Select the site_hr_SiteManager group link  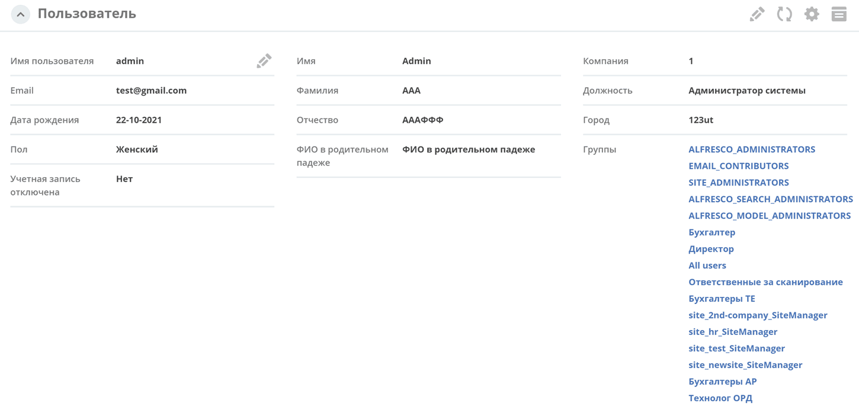coord(733,332)
